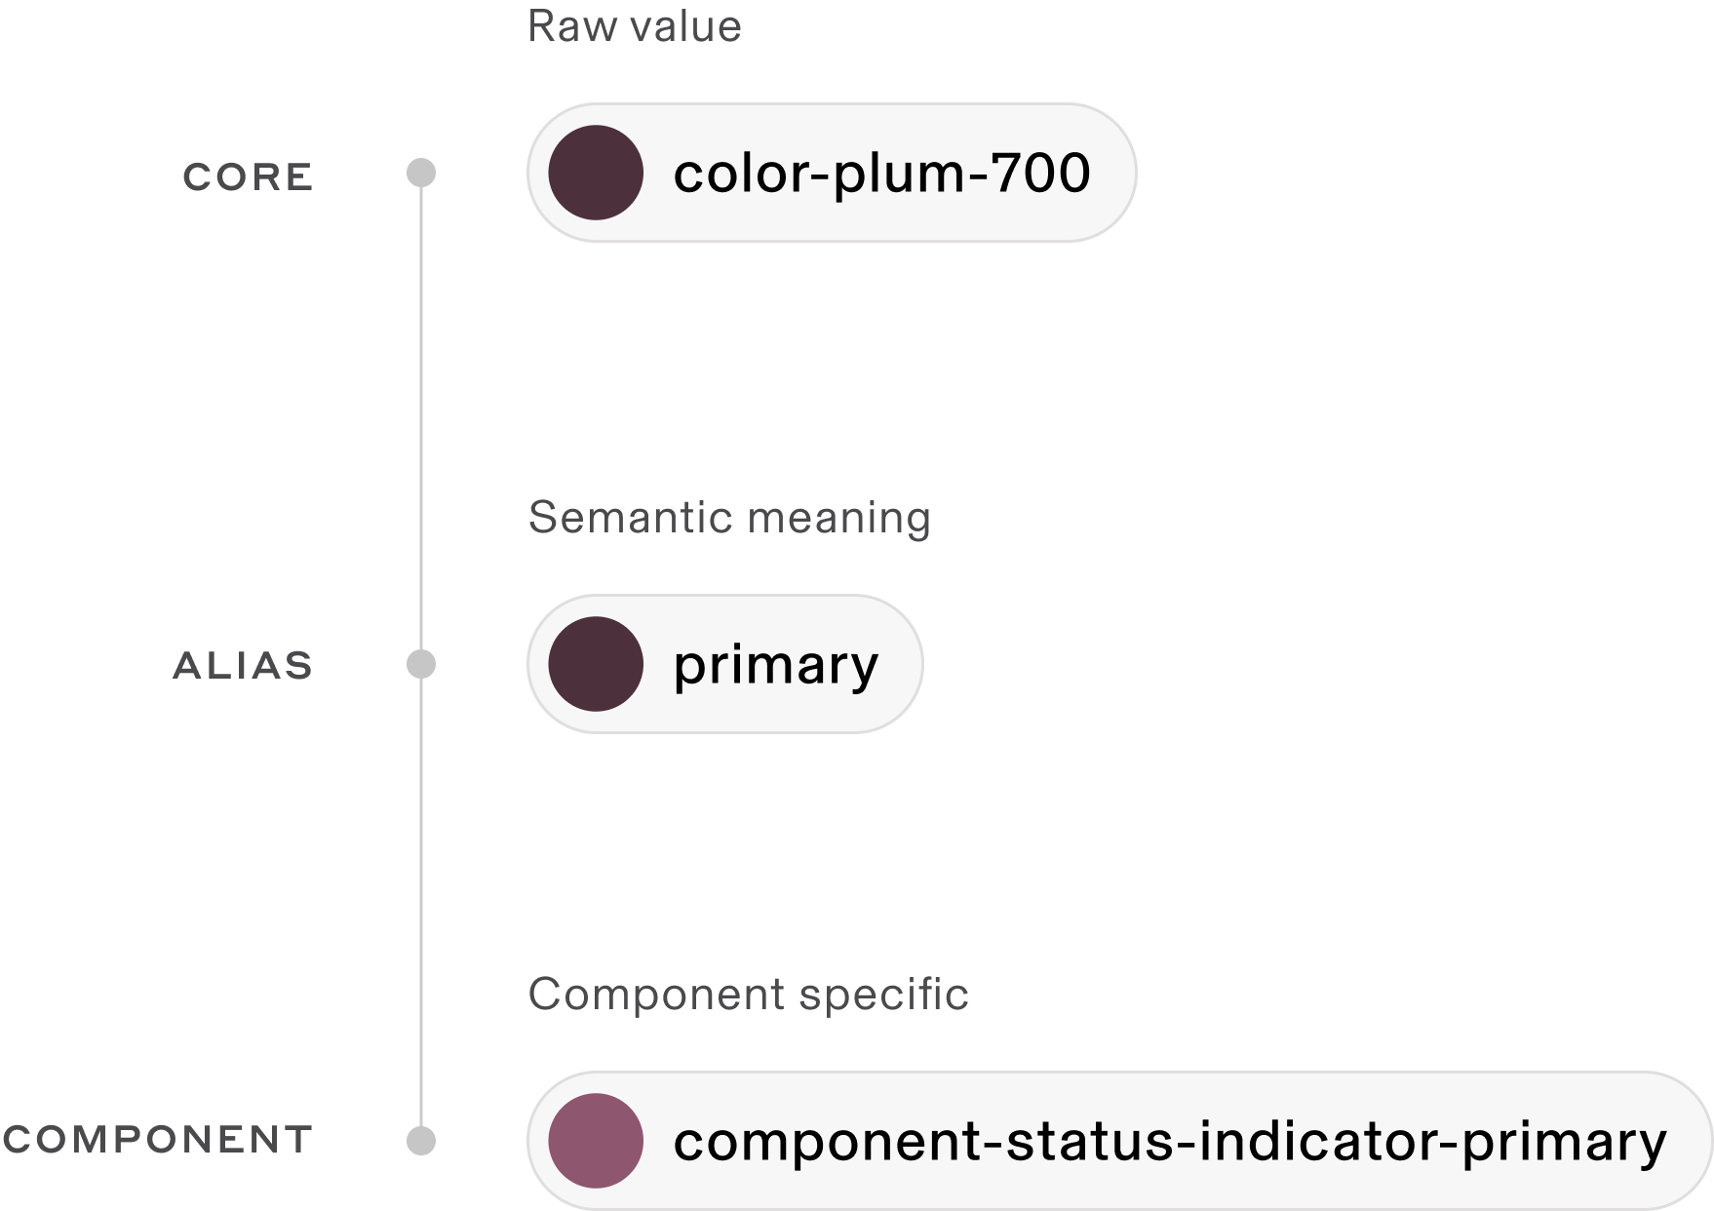Click the ALIAS tier label
This screenshot has width=1714, height=1211.
pos(244,666)
